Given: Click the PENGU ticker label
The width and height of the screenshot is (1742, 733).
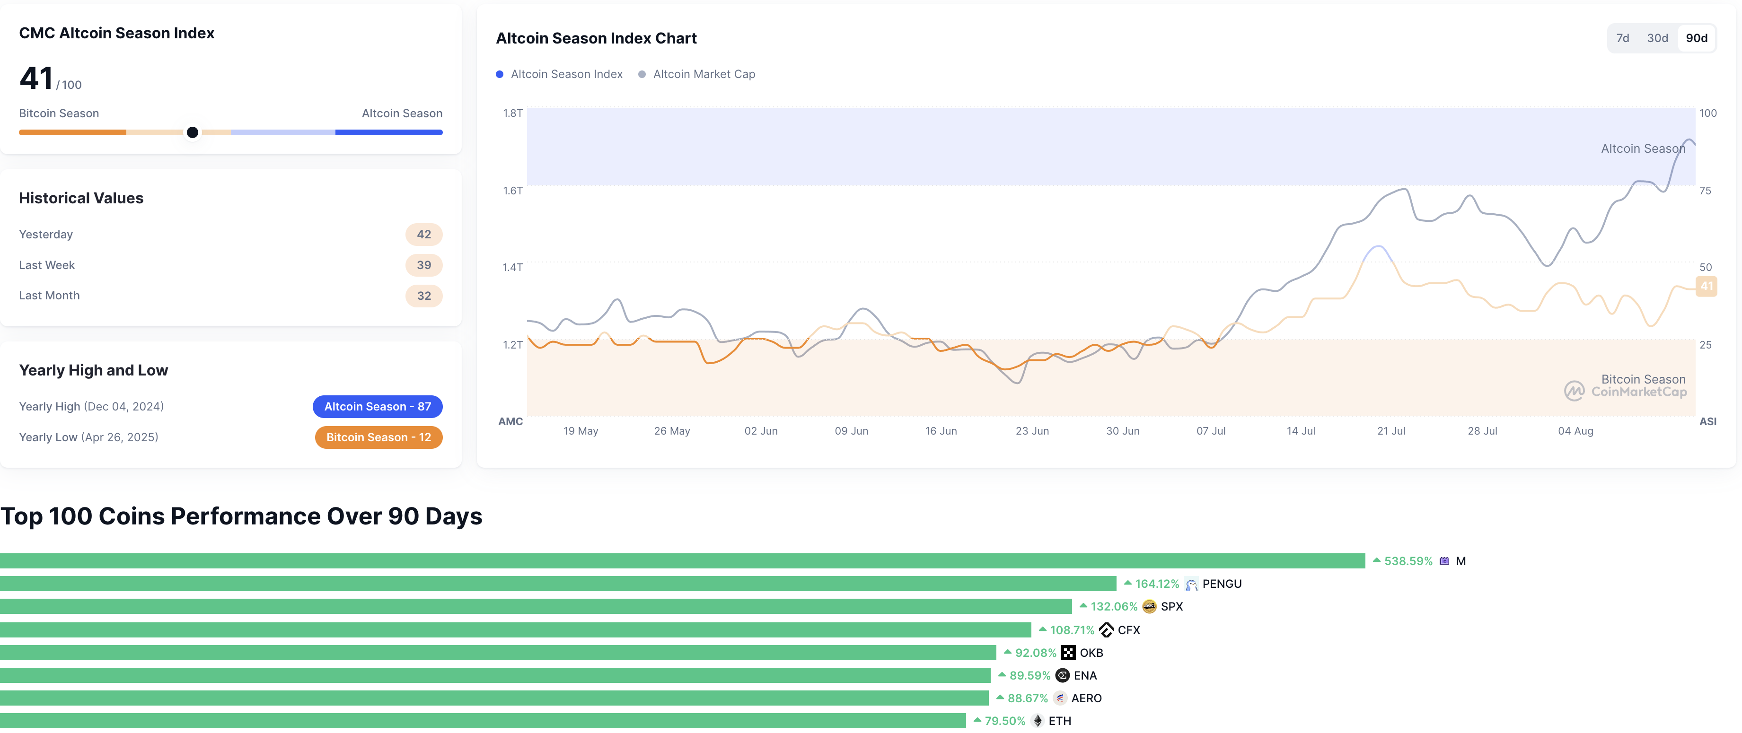Looking at the screenshot, I should (1222, 584).
